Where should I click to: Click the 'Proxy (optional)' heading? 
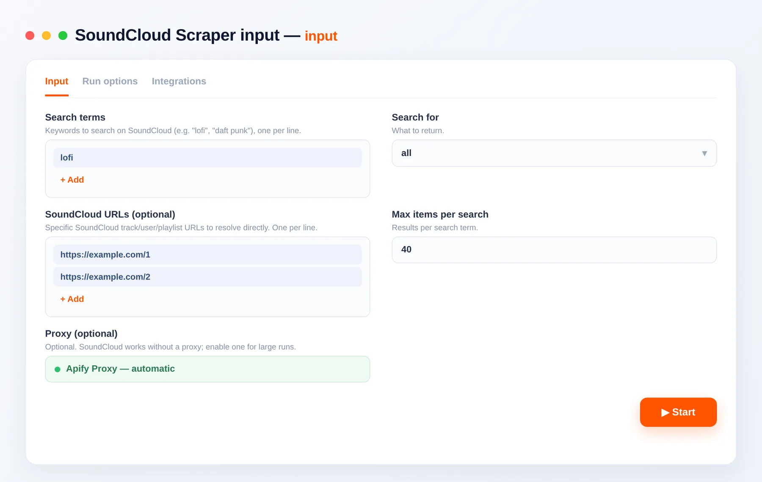point(81,334)
